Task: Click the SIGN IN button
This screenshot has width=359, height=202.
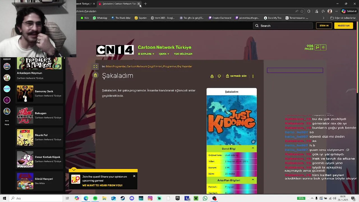Action: (324, 26)
